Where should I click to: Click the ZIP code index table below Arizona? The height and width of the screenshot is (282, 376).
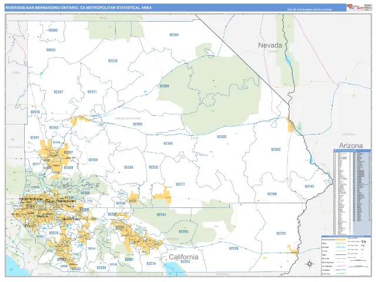click(352, 192)
